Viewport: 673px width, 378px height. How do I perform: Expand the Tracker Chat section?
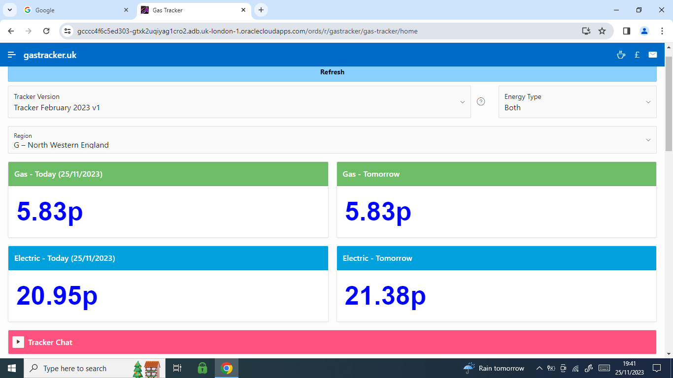(18, 342)
